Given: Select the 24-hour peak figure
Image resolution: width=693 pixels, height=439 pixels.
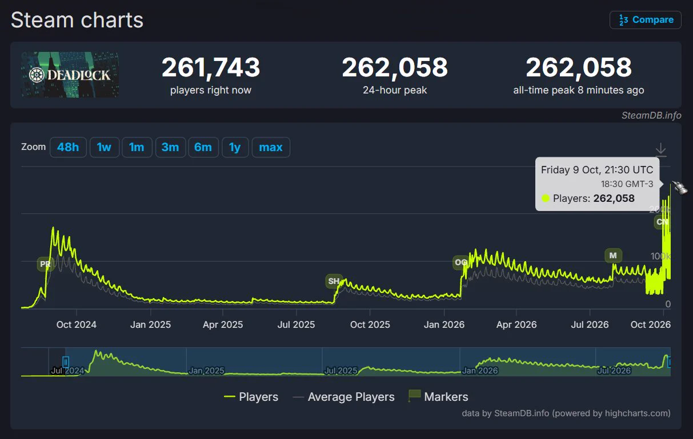Looking at the screenshot, I should click(395, 67).
